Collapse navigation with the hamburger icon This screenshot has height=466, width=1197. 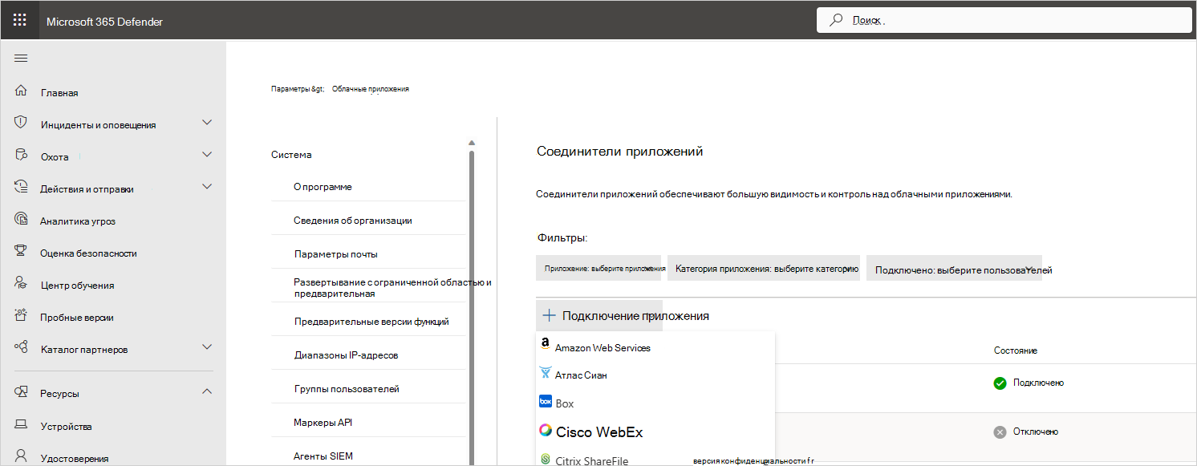[21, 58]
